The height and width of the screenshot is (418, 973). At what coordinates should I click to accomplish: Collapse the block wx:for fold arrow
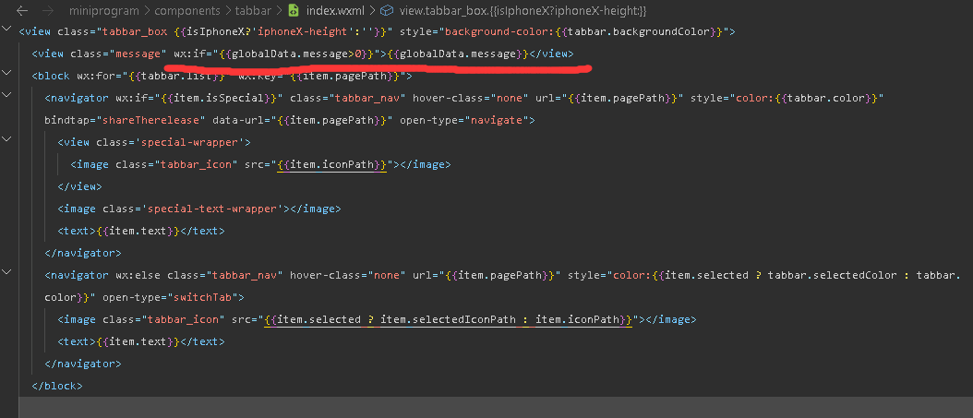point(6,73)
